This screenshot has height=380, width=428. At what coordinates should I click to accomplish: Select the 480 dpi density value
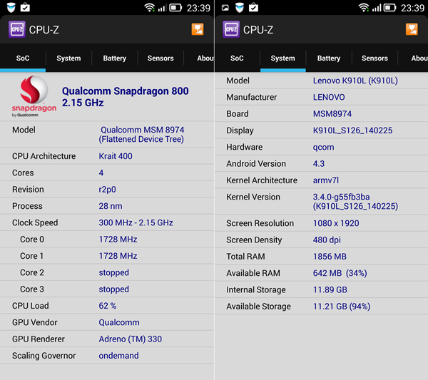coord(327,240)
